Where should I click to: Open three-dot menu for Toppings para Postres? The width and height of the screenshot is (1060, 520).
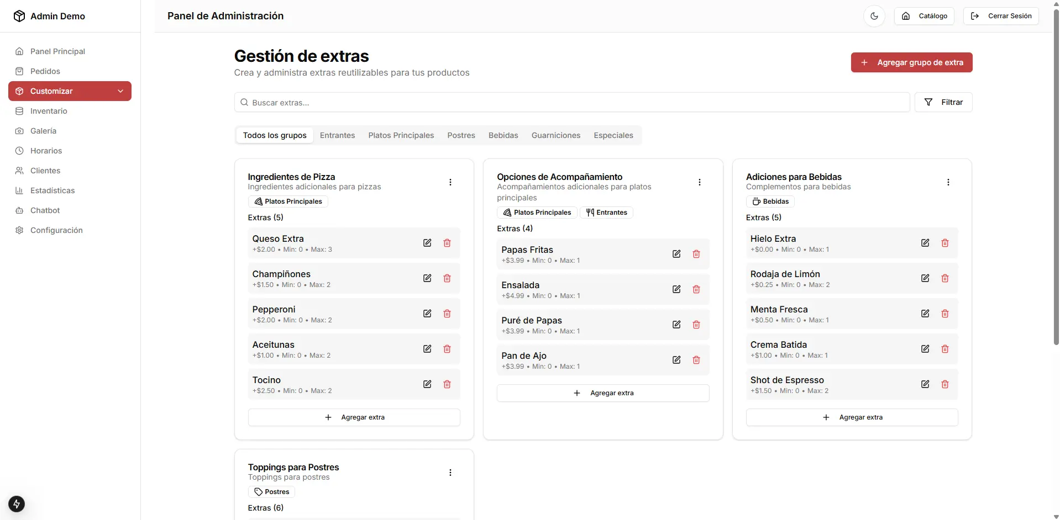tap(450, 473)
